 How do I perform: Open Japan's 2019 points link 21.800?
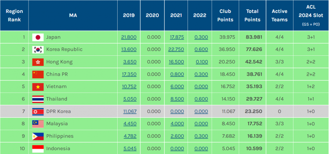tap(129, 37)
